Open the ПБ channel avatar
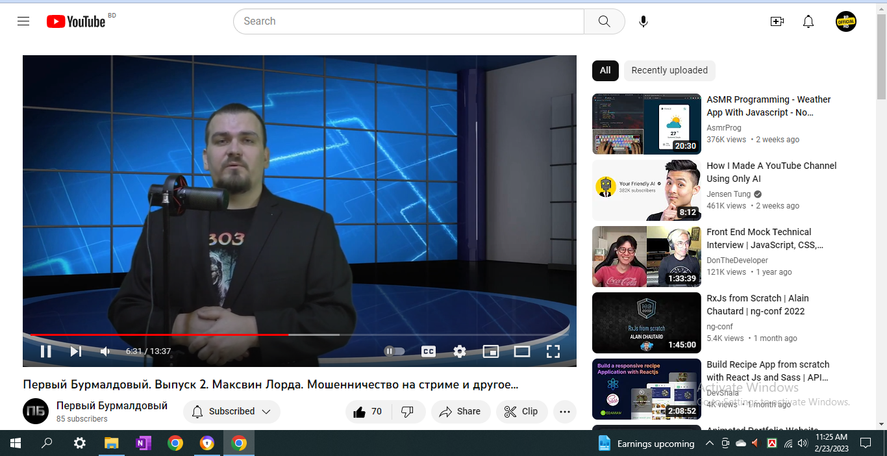Viewport: 887px width, 456px height. pos(36,412)
